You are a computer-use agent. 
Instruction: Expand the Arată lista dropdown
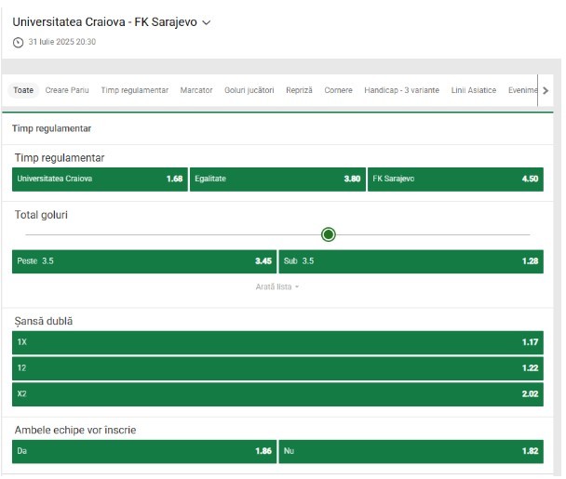tap(277, 286)
